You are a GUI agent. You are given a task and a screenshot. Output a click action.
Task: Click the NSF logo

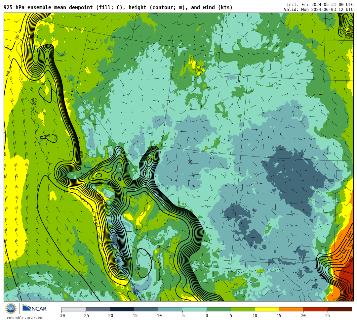pos(11,308)
